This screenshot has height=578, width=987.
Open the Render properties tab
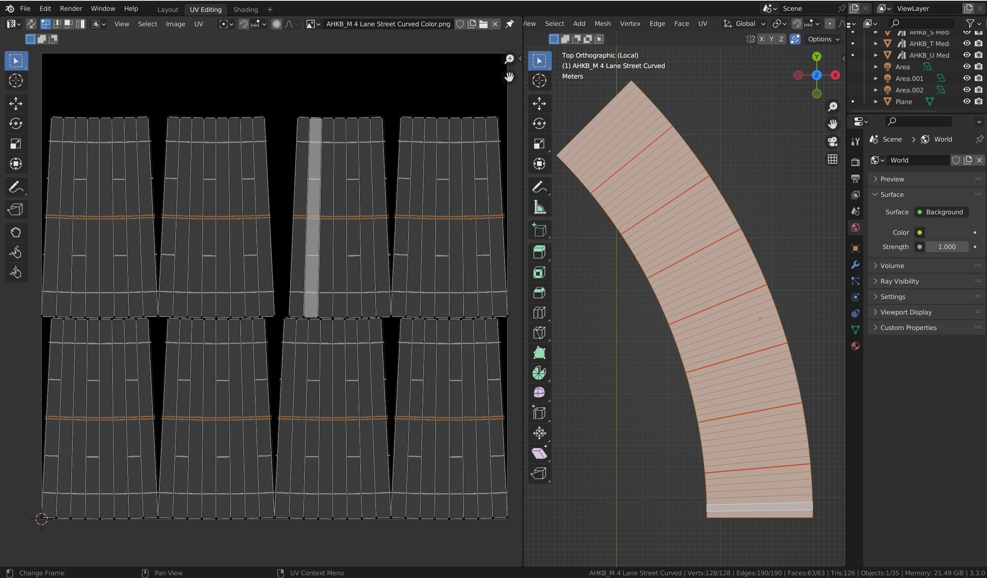pyautogui.click(x=855, y=162)
